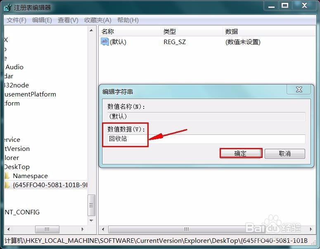Select the Namespace tree item
Image resolution: width=320 pixels, height=249 pixels.
[30, 176]
